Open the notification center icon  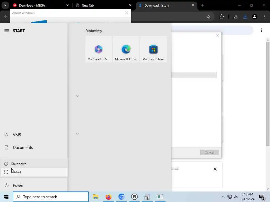tap(262, 197)
